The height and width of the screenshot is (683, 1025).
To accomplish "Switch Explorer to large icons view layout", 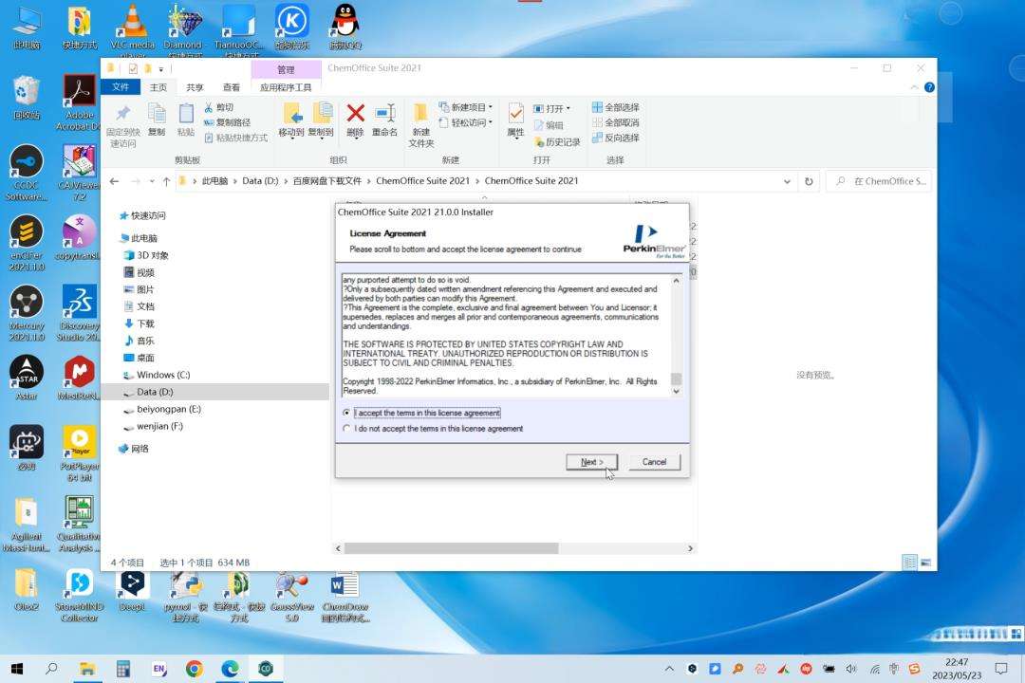I will point(925,563).
